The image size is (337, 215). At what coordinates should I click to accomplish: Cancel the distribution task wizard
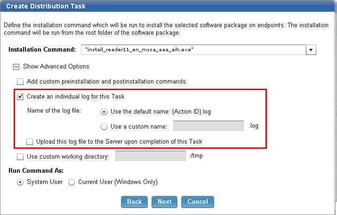coord(197,201)
